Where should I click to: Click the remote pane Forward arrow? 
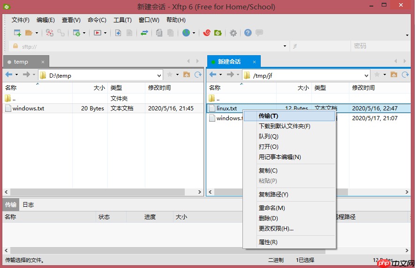click(x=230, y=75)
